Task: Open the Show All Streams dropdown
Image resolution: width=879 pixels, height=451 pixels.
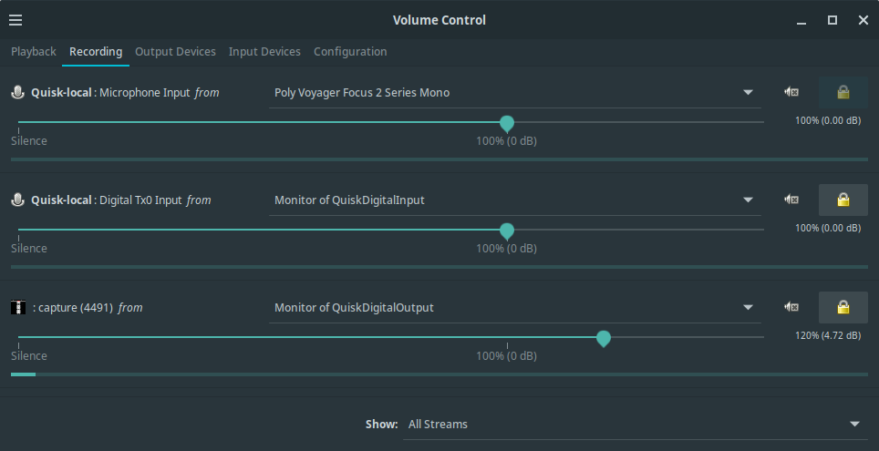Action: [x=634, y=424]
